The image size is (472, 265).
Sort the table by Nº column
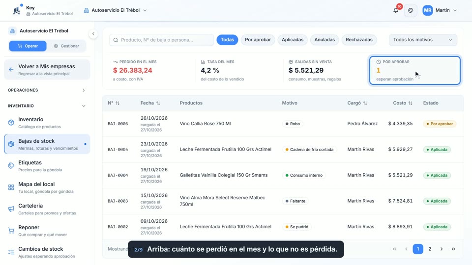click(114, 103)
